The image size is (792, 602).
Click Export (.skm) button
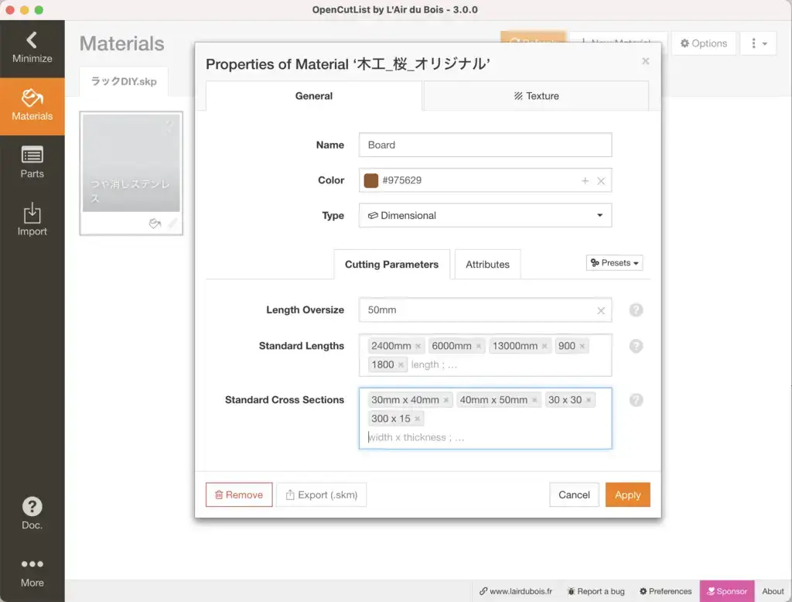(x=322, y=495)
